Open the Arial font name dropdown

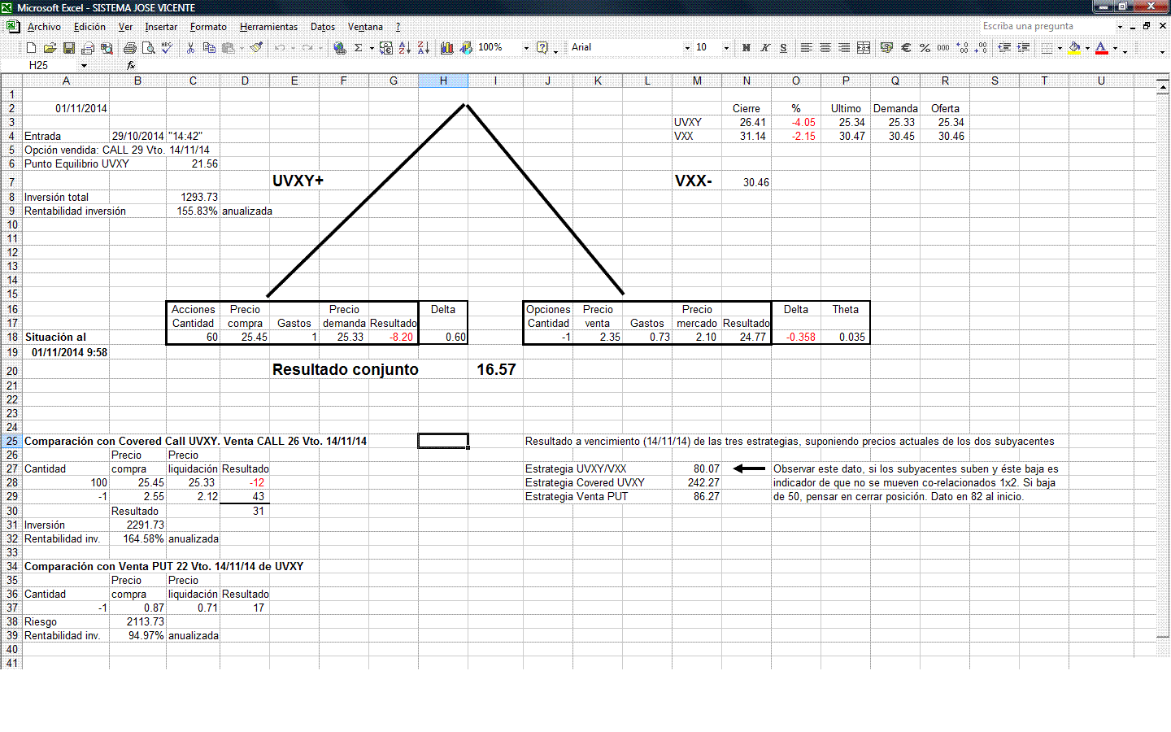tap(687, 48)
